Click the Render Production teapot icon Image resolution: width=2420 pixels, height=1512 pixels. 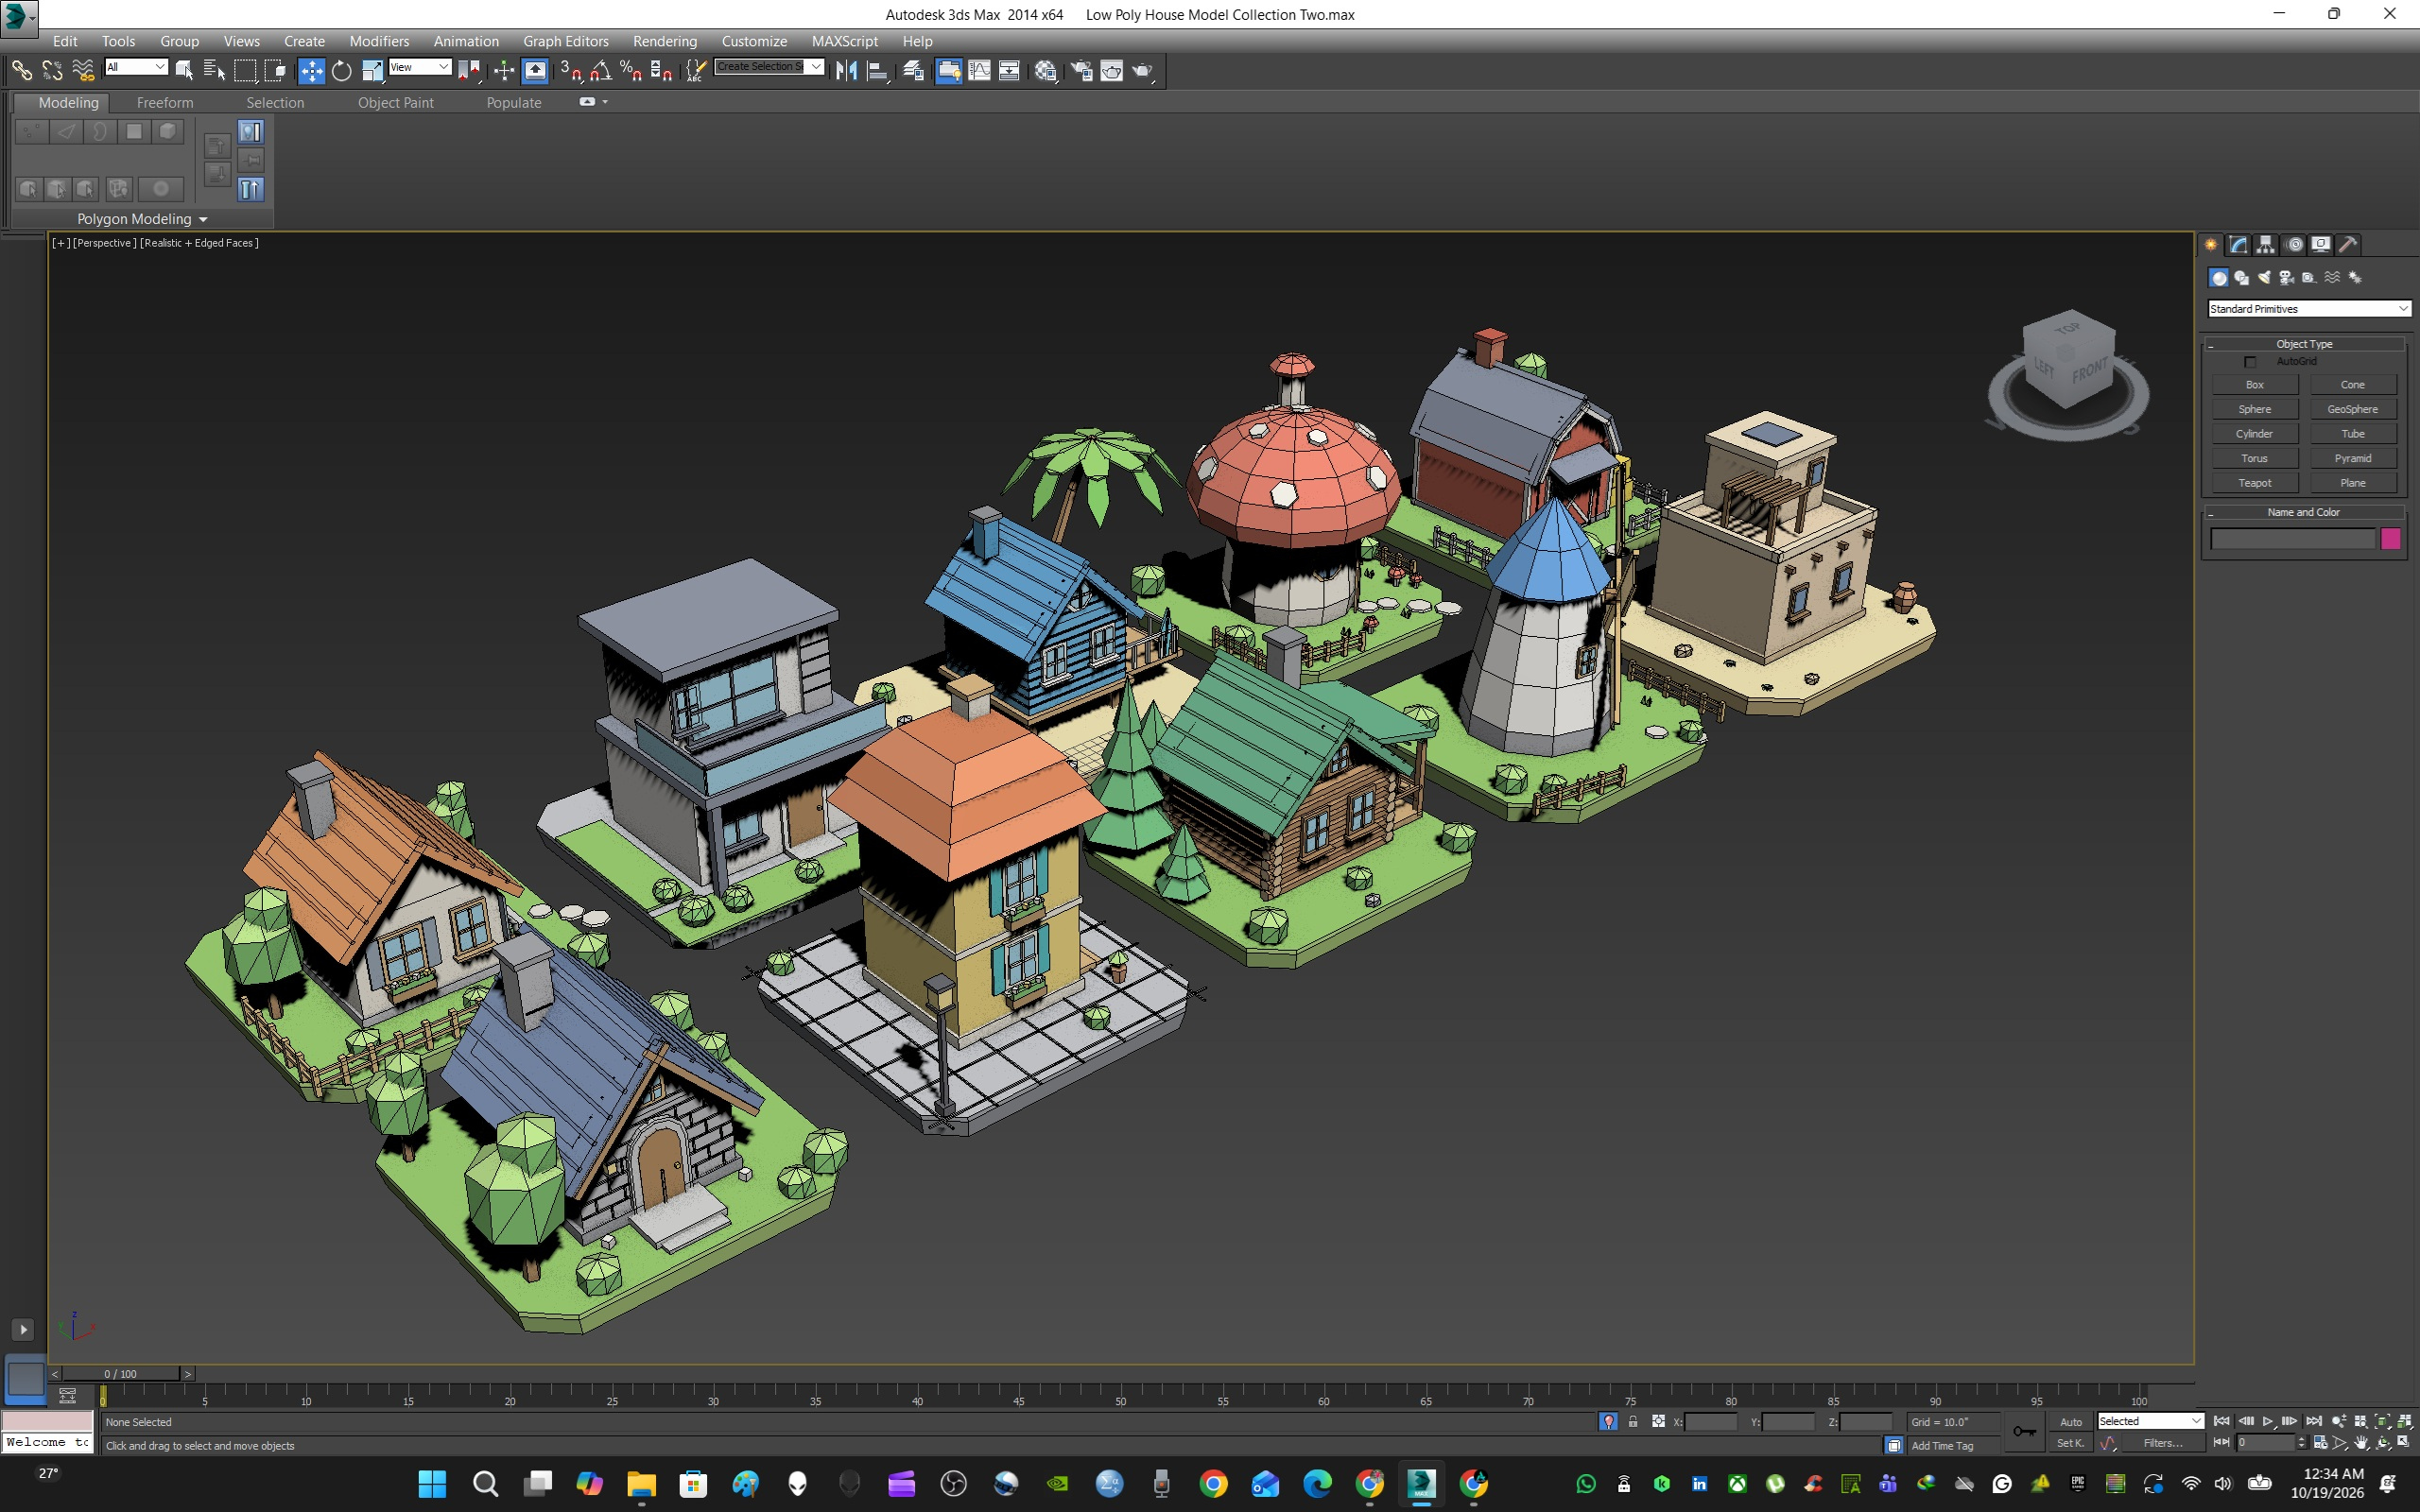[1142, 70]
